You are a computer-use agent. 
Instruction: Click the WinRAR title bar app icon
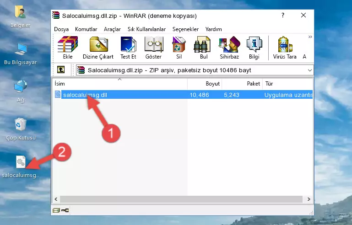56,15
